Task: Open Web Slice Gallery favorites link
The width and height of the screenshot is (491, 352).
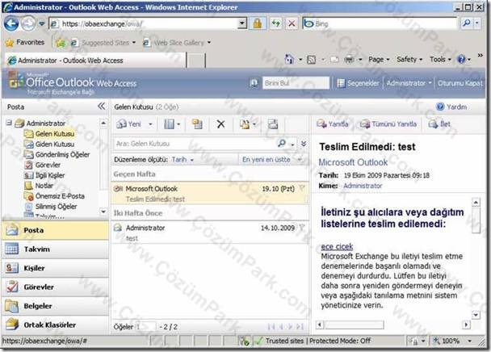Action: 177,43
